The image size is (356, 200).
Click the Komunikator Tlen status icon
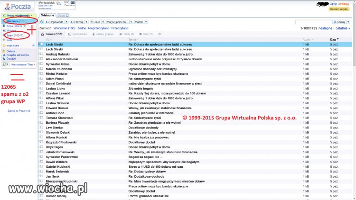coord(4,64)
